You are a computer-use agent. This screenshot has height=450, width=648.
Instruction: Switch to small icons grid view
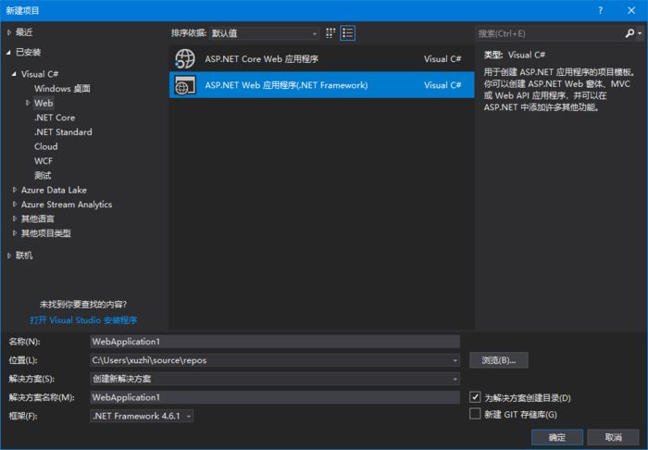(330, 33)
